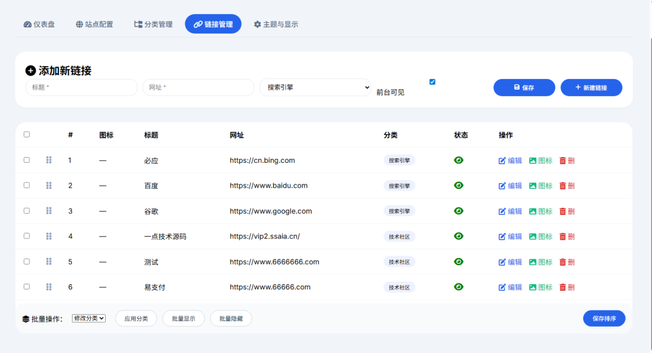
Task: Open the 搜索引擎 category dropdown
Action: pyautogui.click(x=315, y=87)
